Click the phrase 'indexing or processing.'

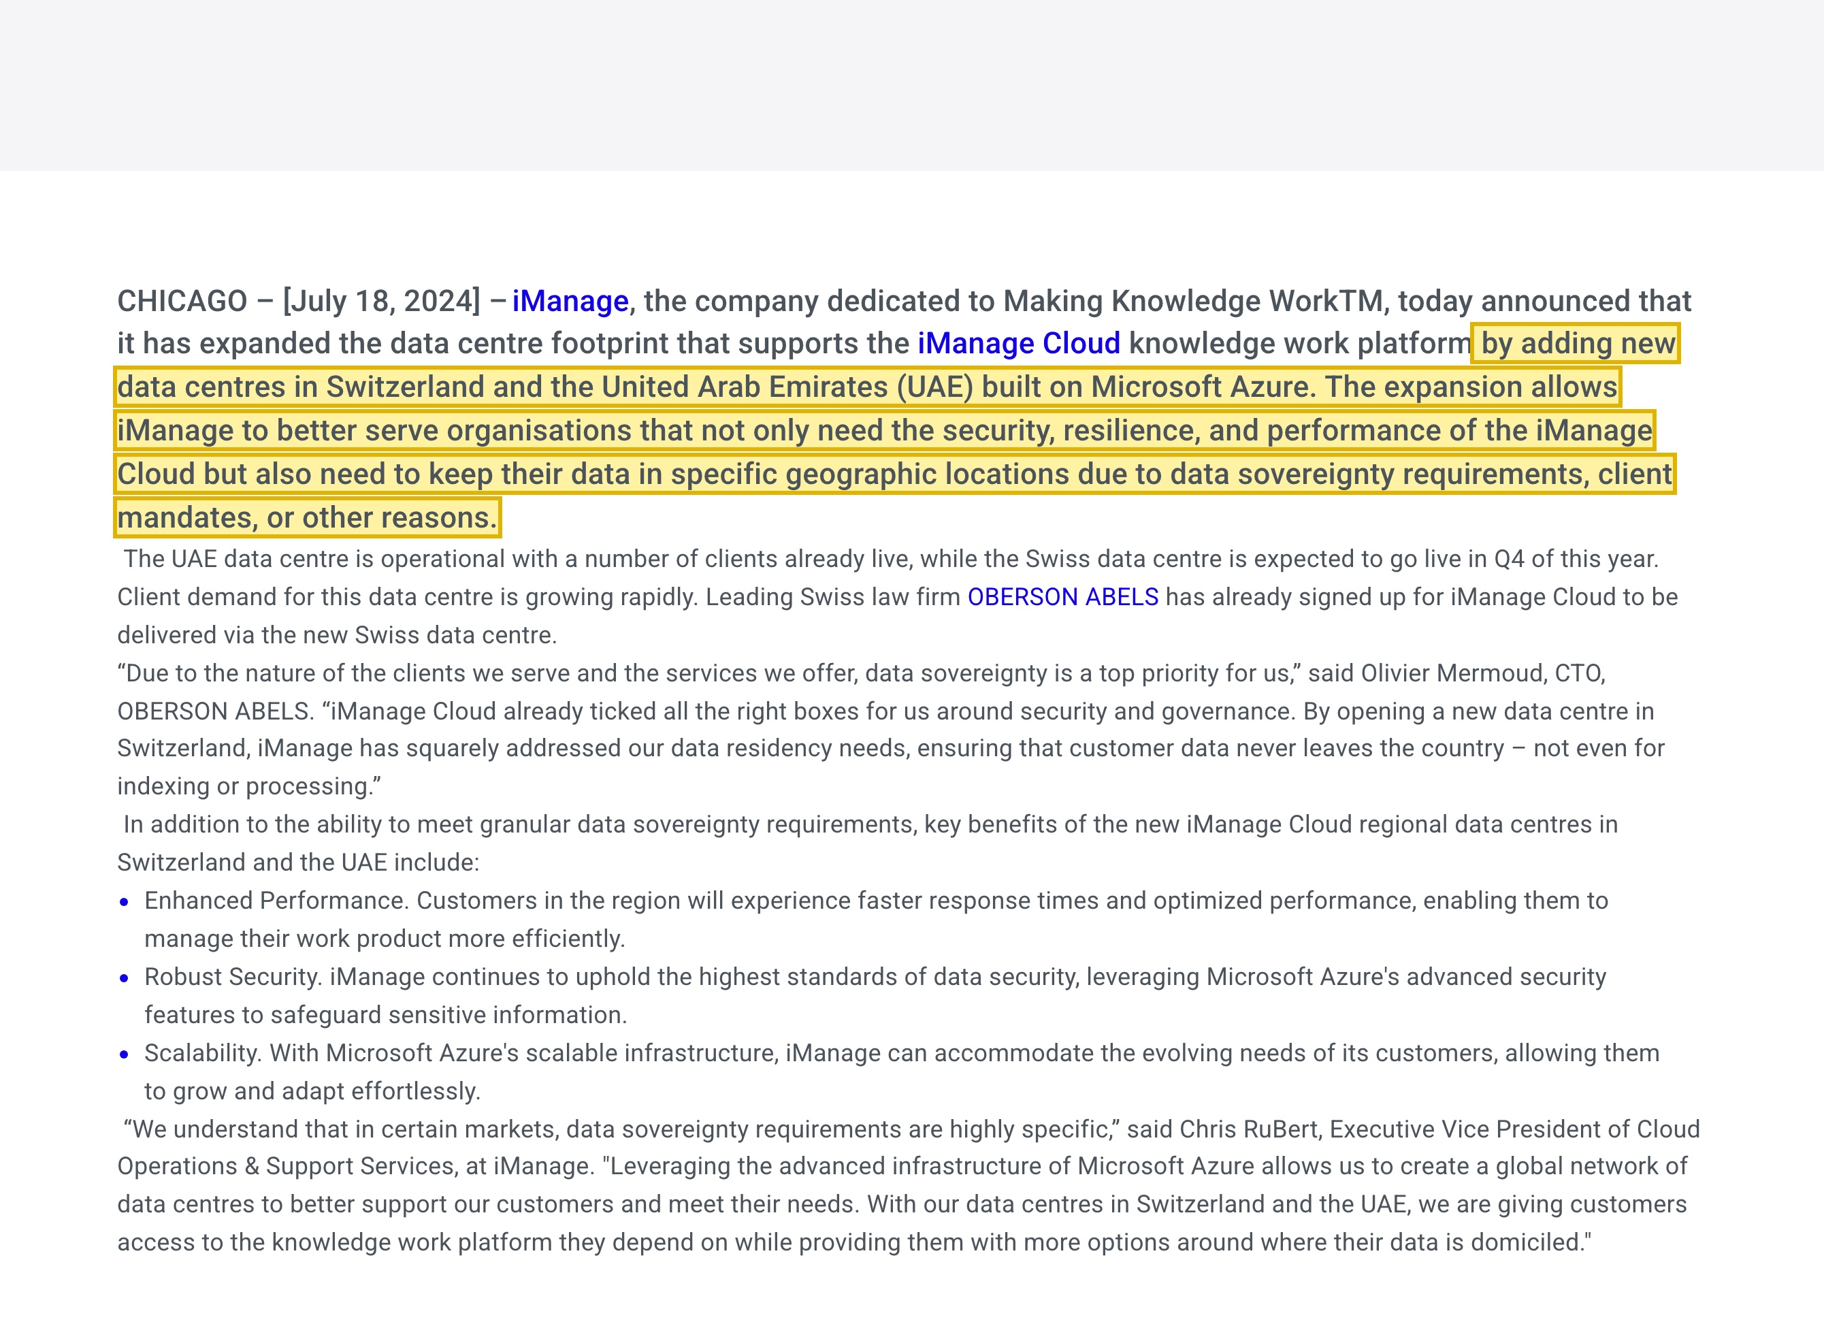pyautogui.click(x=249, y=786)
